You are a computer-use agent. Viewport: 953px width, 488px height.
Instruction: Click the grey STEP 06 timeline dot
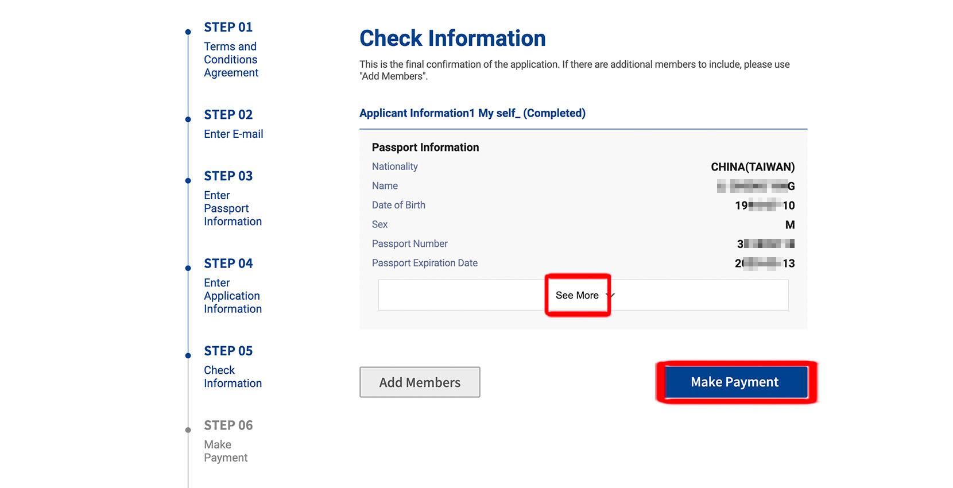pos(188,430)
